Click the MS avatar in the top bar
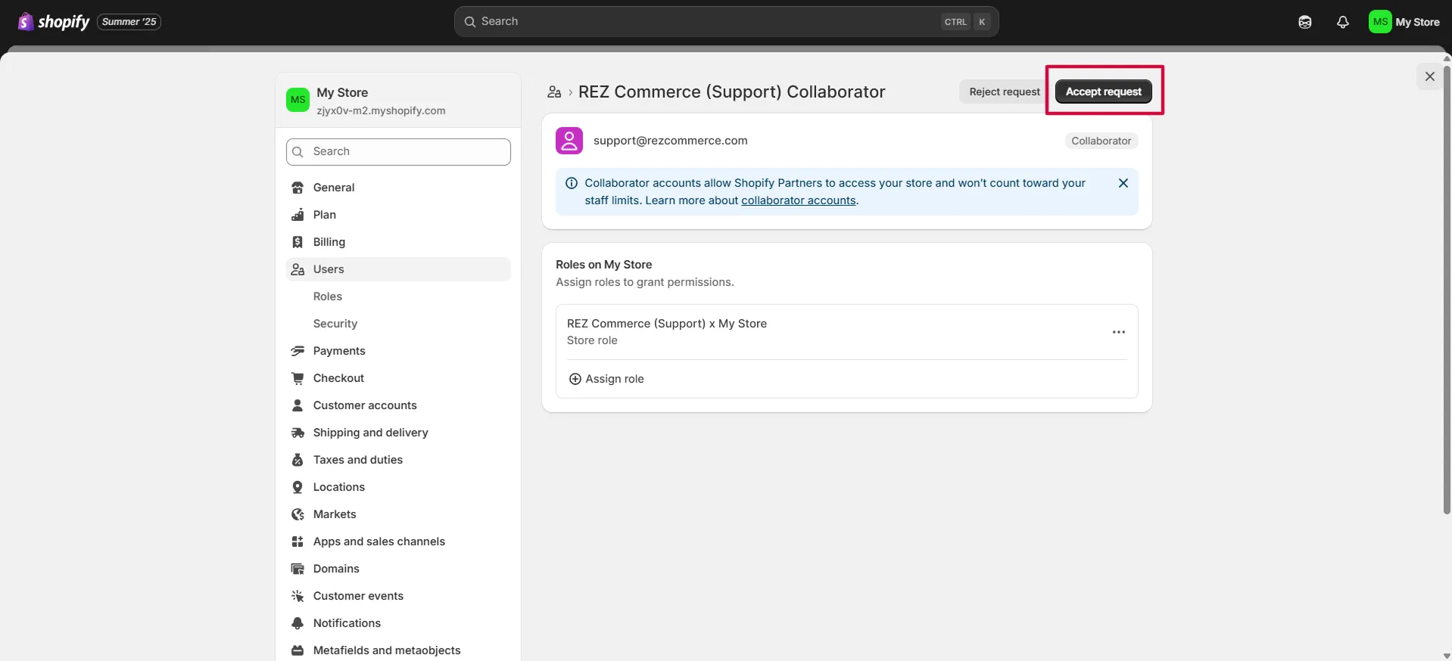Screen dimensions: 1452x661 [x=1380, y=22]
